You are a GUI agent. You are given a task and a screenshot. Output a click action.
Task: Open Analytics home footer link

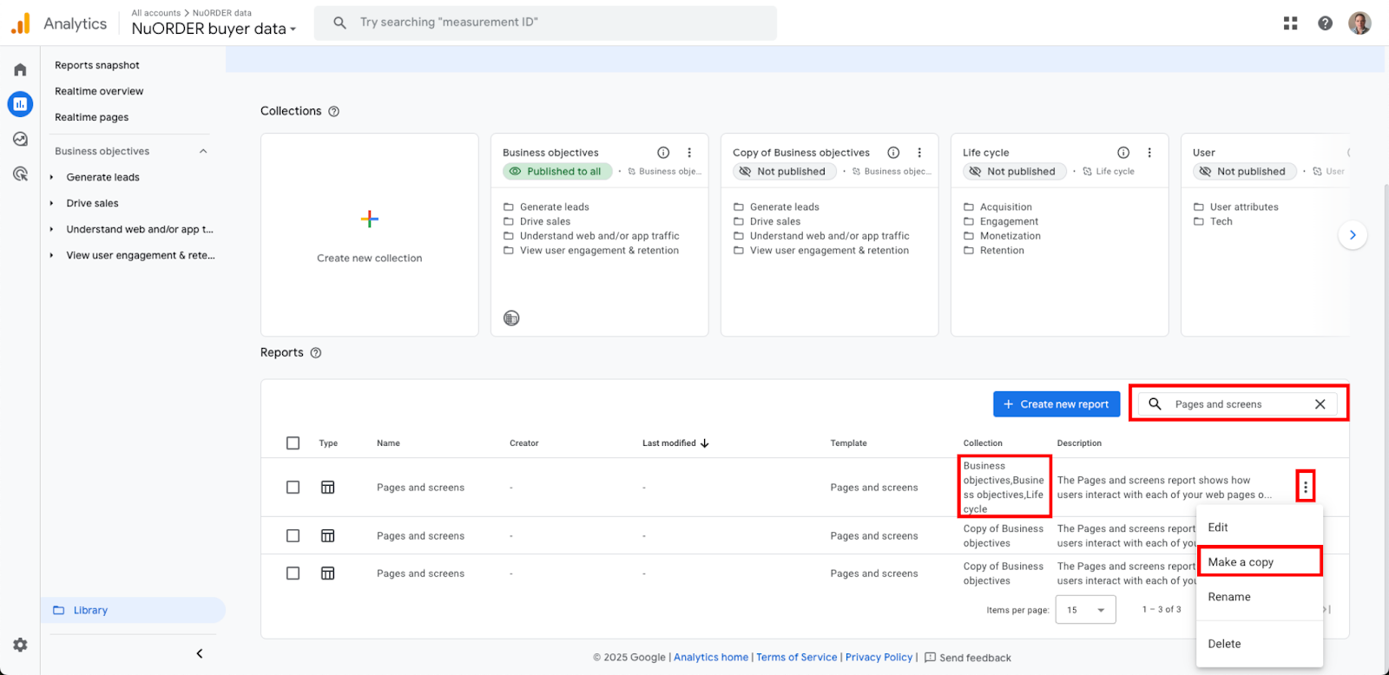click(711, 658)
